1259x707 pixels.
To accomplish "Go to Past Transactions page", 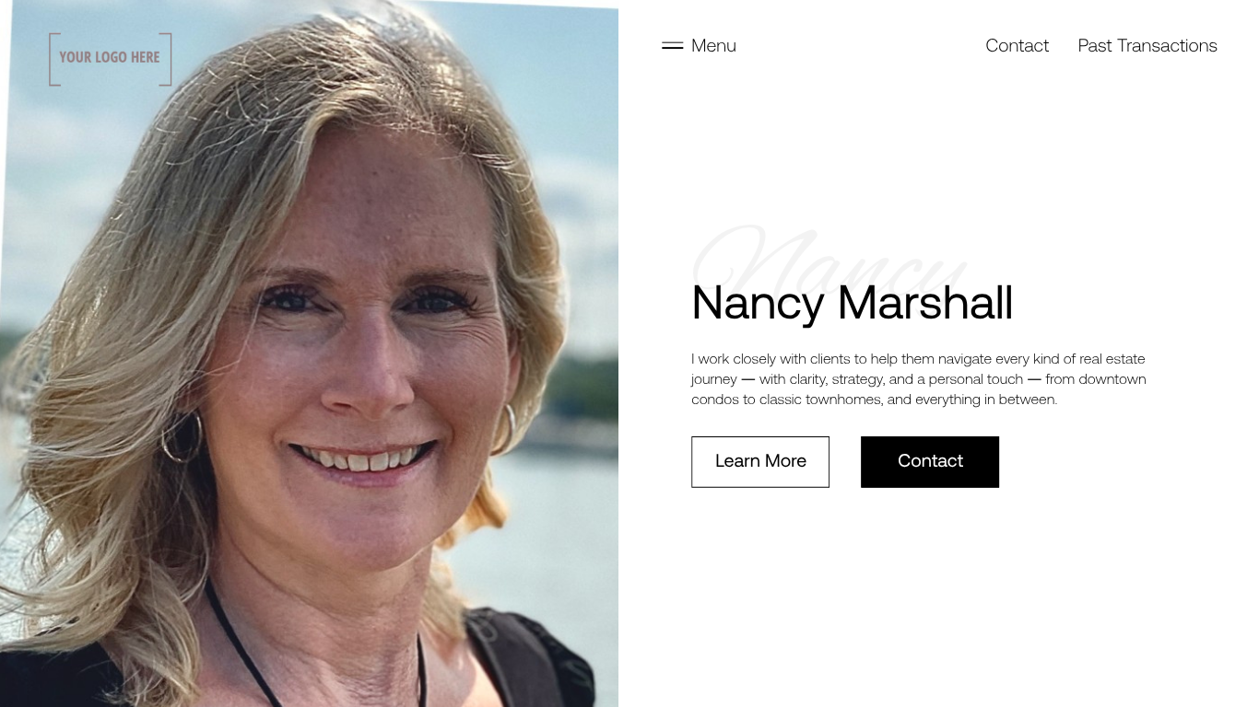I will click(1147, 45).
